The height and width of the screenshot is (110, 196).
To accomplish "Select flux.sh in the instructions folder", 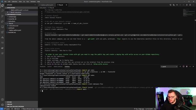I will coord(11,24).
